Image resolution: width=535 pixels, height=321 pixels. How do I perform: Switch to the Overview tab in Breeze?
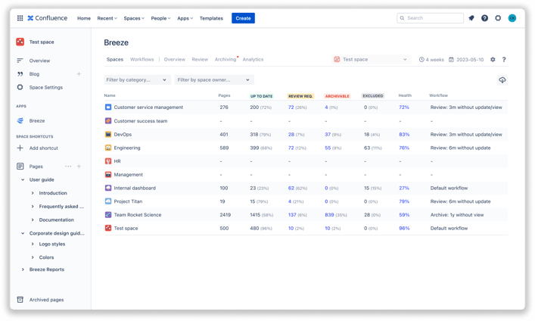pyautogui.click(x=174, y=59)
